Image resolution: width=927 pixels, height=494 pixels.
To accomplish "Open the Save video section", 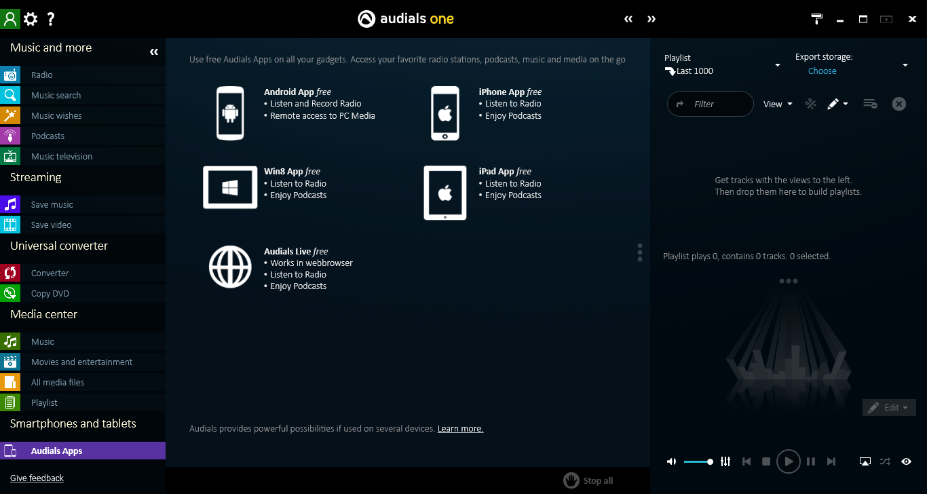I will 83,225.
